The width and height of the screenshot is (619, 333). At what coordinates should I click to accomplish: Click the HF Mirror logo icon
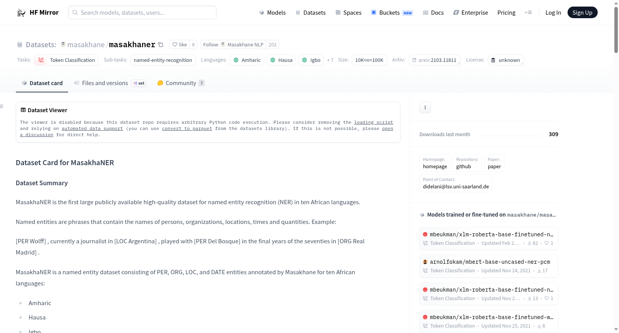click(21, 13)
